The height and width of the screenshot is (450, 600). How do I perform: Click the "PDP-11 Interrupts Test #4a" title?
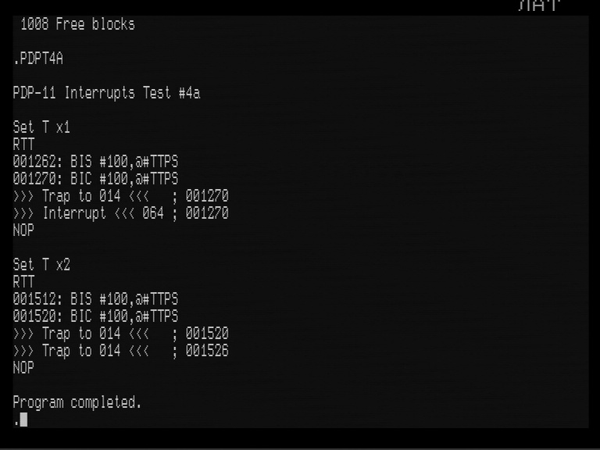click(x=106, y=93)
